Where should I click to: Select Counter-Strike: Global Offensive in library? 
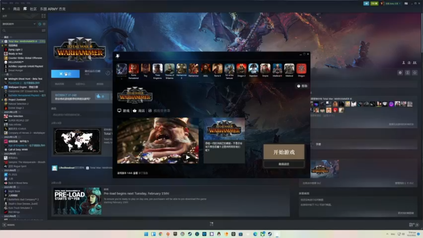pyautogui.click(x=23, y=58)
